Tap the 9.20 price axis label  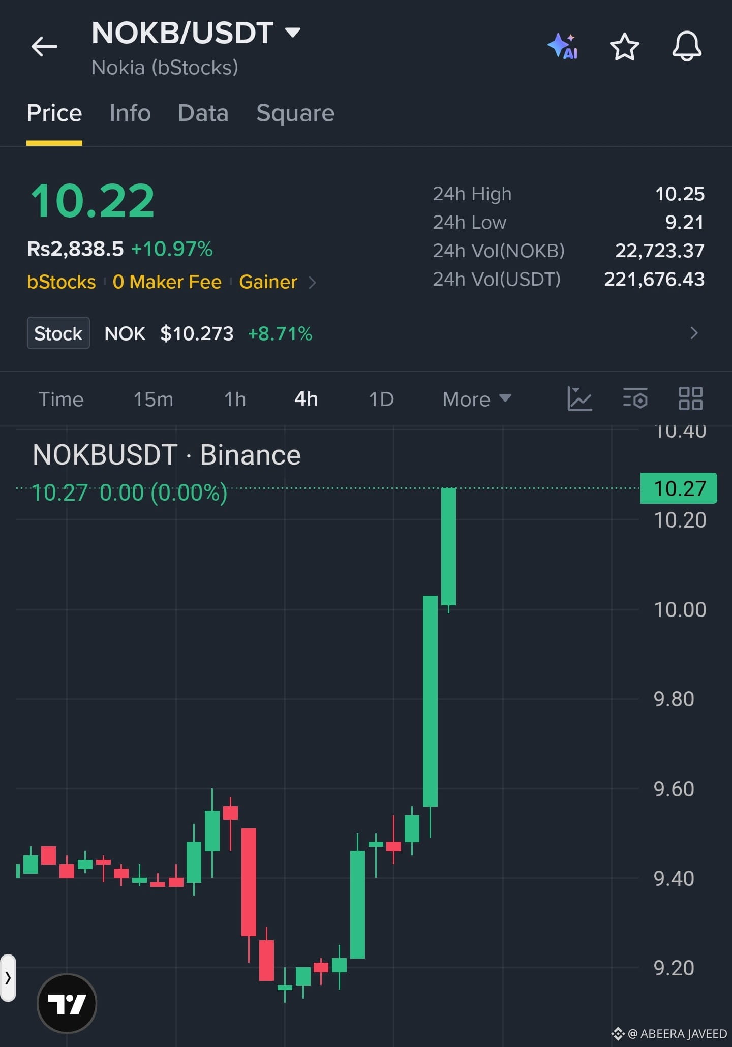click(674, 968)
